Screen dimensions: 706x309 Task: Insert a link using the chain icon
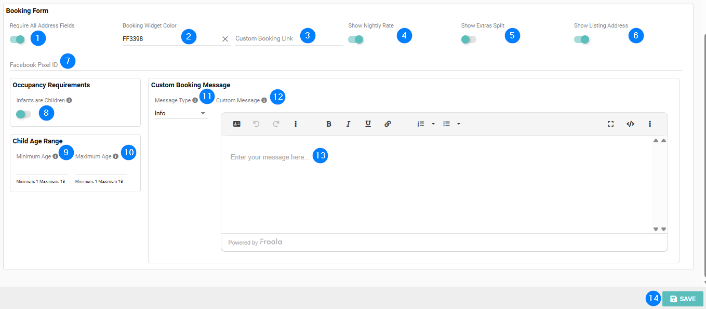pyautogui.click(x=388, y=124)
